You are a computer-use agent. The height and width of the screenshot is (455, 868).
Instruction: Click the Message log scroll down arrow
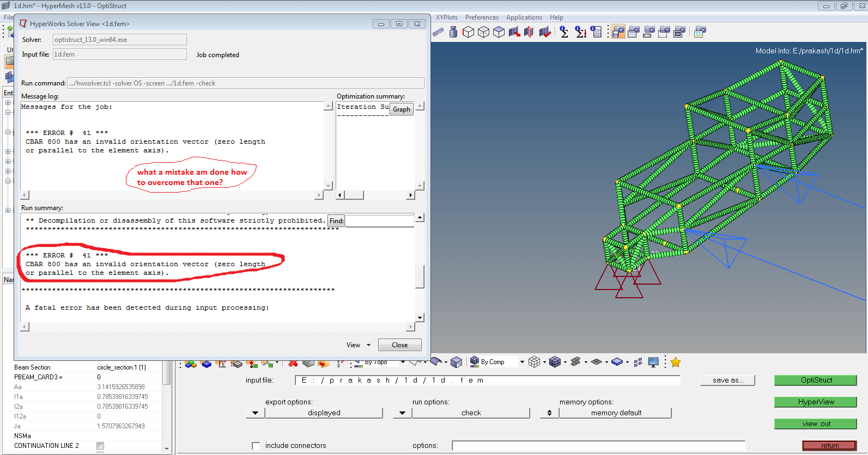tap(328, 186)
